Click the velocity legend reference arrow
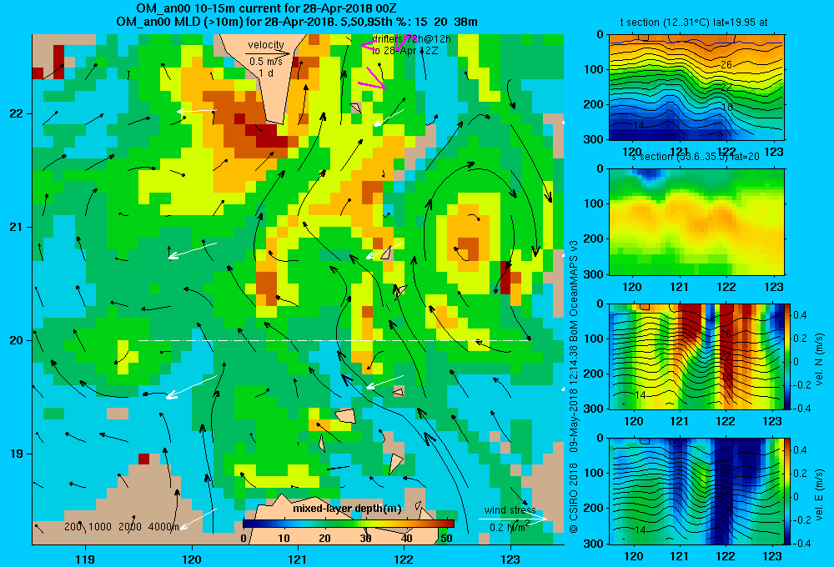 [x=268, y=53]
